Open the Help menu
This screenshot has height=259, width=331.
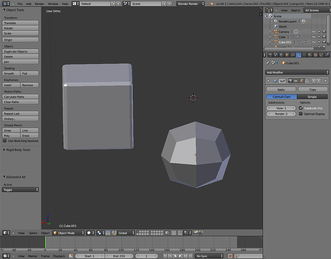(65, 4)
